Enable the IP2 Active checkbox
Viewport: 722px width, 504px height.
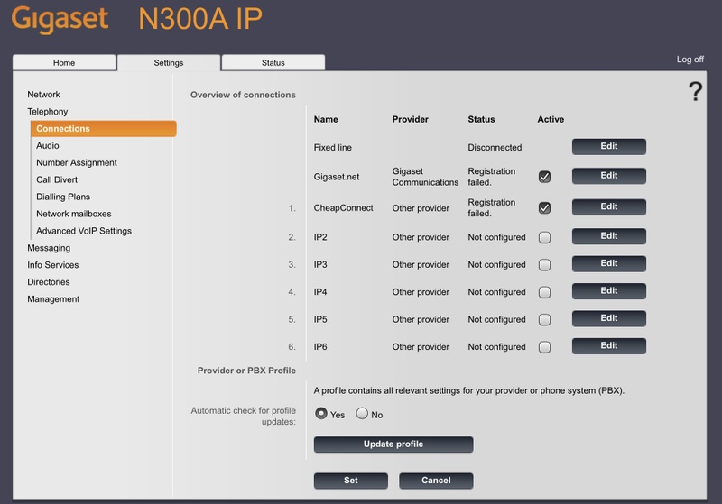point(544,237)
